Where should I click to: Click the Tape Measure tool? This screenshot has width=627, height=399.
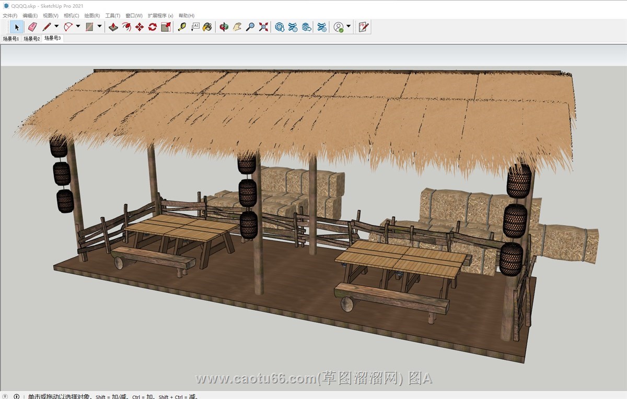pos(182,27)
